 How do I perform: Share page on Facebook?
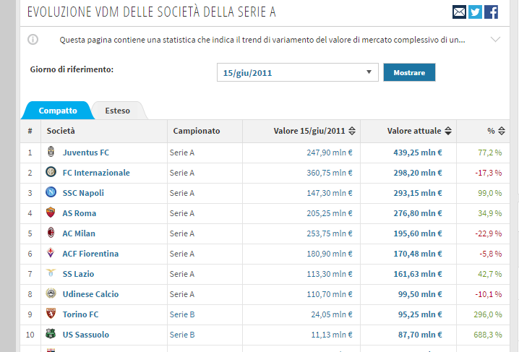click(492, 12)
